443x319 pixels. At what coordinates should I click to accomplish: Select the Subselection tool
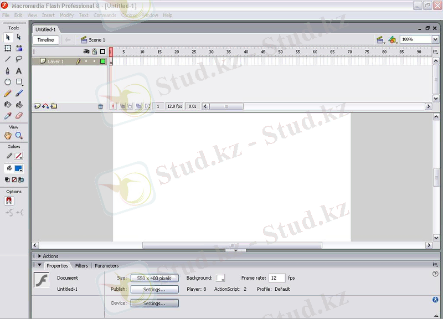19,37
